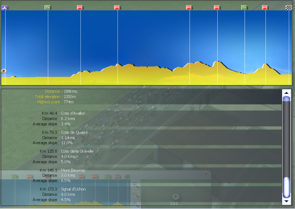Click the Total elevation 2150m value

(x=70, y=97)
